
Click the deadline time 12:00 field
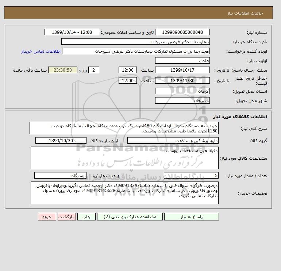[128, 70]
